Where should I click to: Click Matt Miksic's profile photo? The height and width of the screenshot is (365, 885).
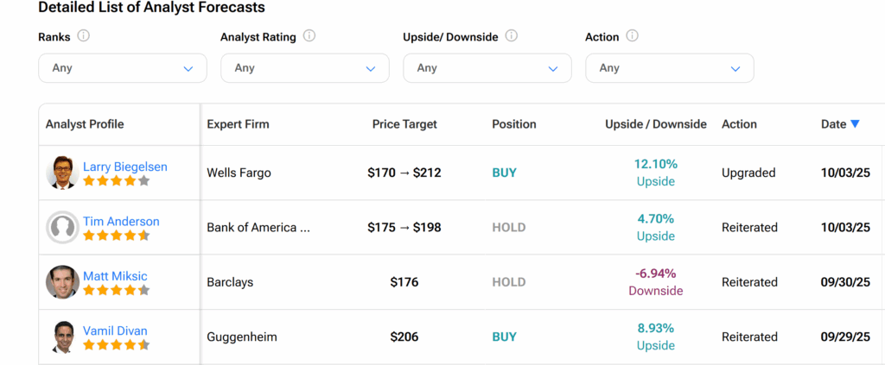click(62, 282)
